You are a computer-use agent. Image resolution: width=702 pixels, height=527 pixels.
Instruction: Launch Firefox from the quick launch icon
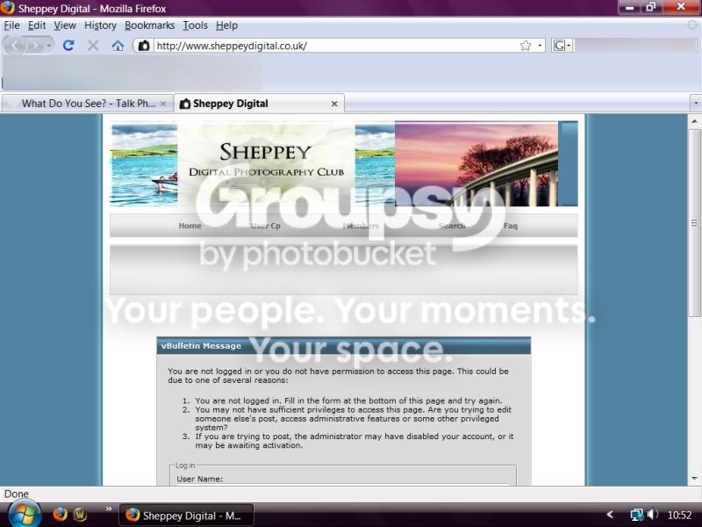(x=60, y=514)
